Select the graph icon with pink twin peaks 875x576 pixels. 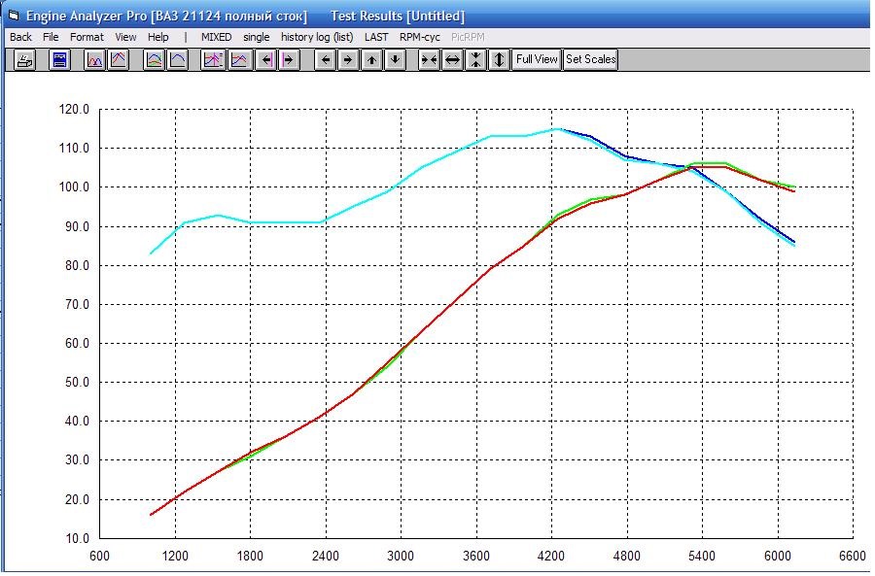[x=95, y=59]
